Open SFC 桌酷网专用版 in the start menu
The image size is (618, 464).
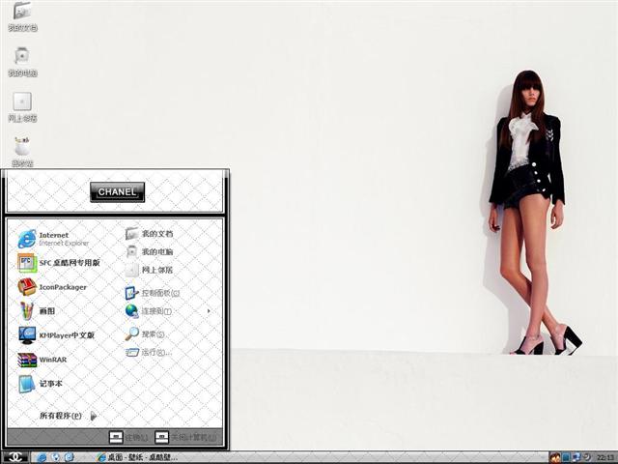59,263
